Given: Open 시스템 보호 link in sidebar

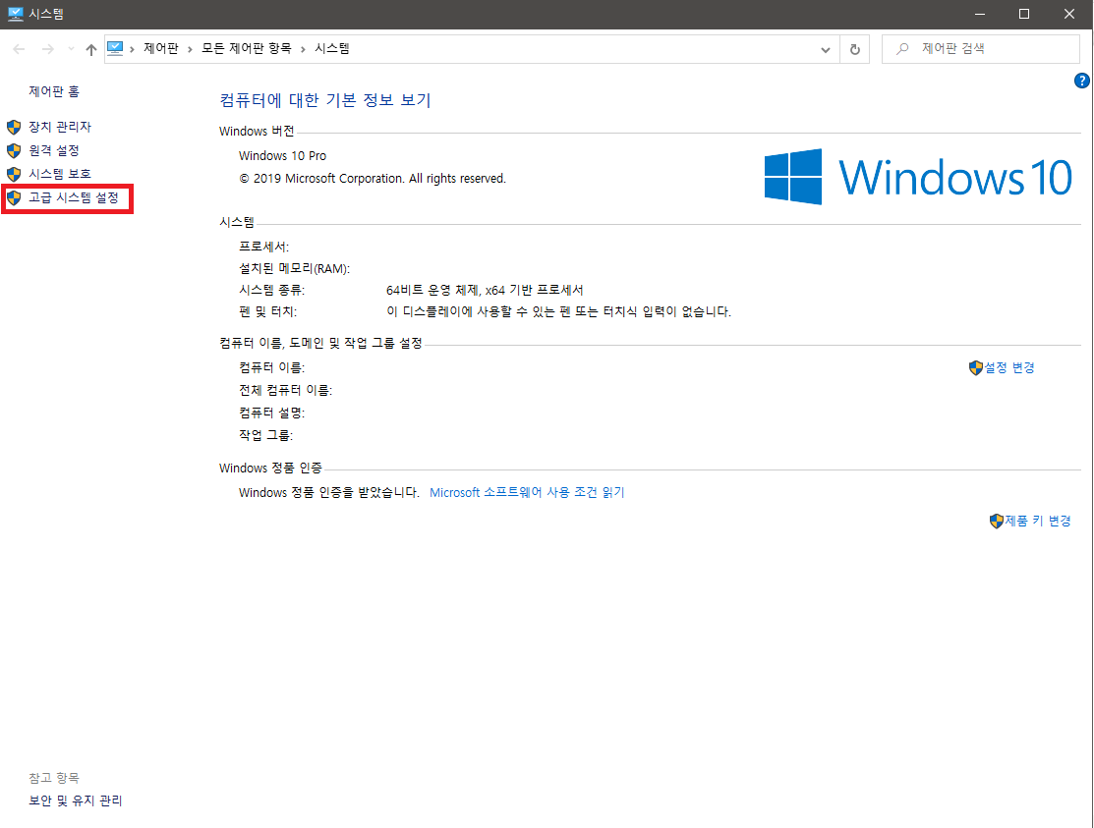Looking at the screenshot, I should click(59, 174).
